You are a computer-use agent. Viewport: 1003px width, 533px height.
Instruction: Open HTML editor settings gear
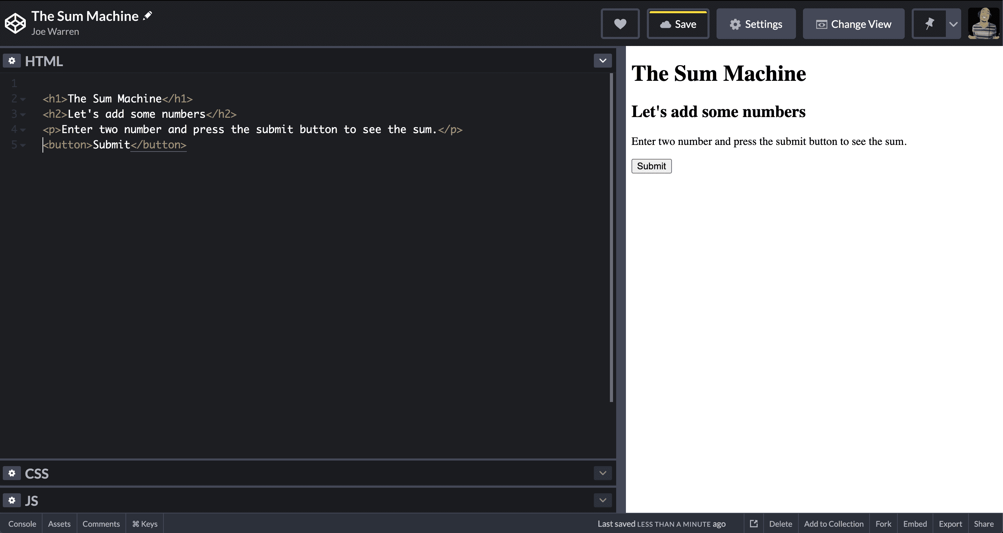12,61
